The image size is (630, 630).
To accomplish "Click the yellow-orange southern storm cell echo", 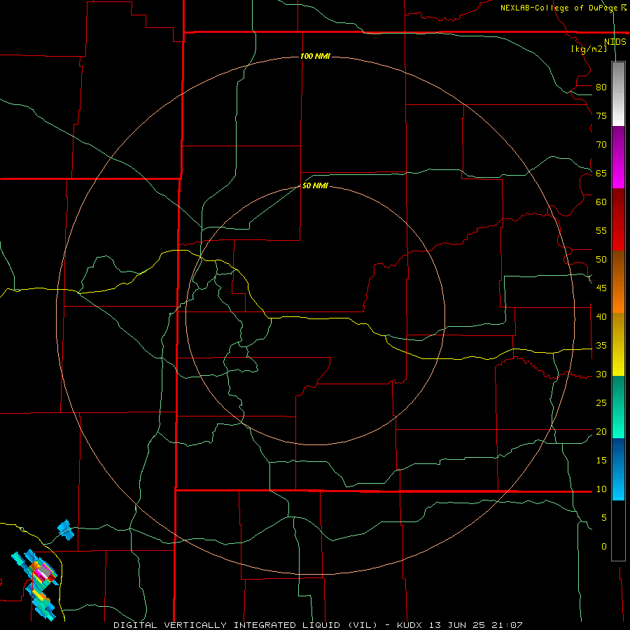I will pos(40,596).
